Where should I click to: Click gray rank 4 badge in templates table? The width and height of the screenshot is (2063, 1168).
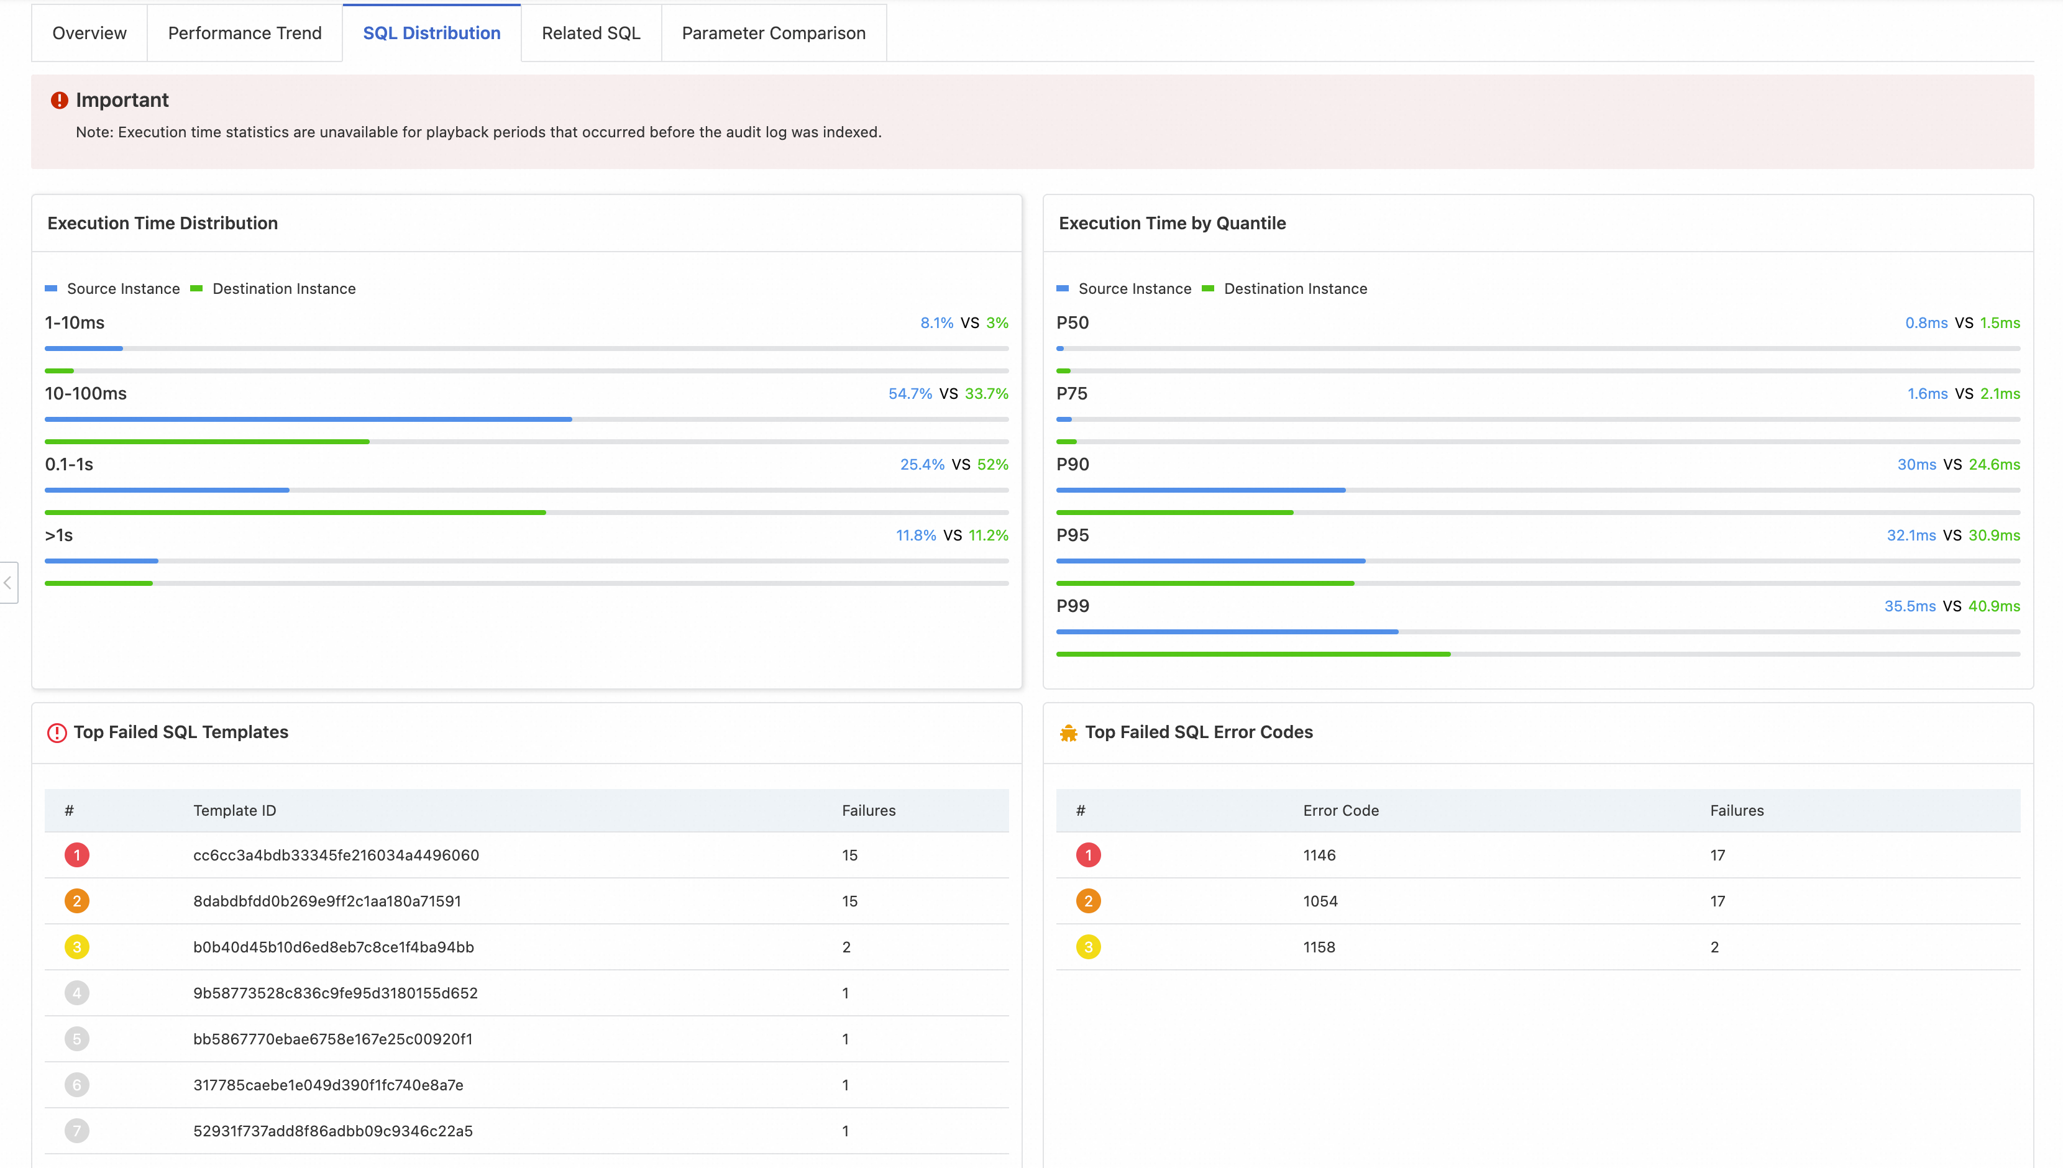tap(77, 993)
